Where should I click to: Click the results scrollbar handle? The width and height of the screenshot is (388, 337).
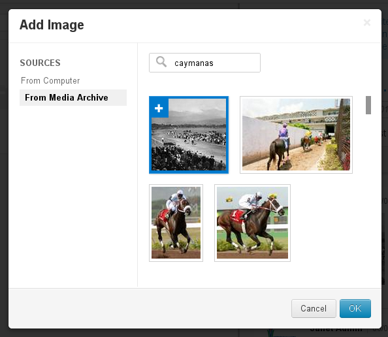pos(368,105)
